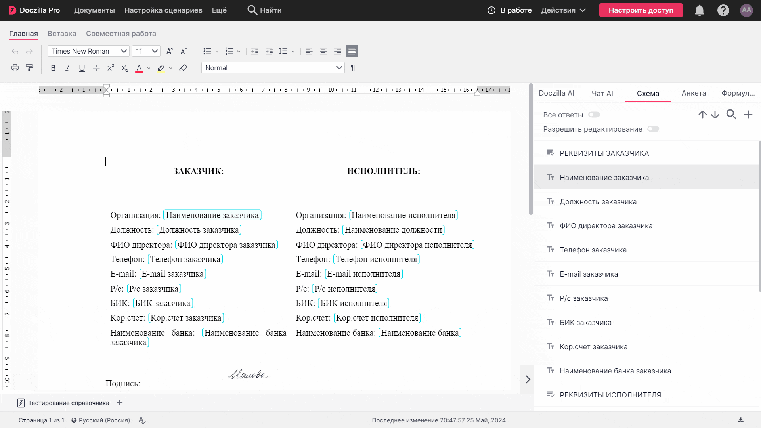Expand numbered list options
The width and height of the screenshot is (761, 428).
coord(239,52)
